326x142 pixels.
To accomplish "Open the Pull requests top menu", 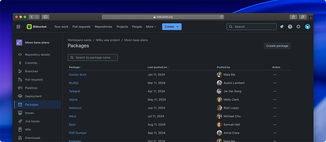I will coord(81,27).
